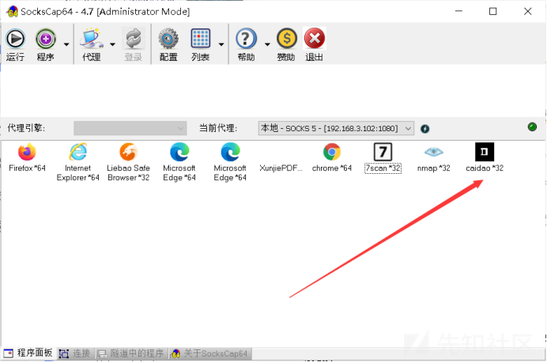Viewport: 547px width, 362px height.
Task: Click the green status indicator light
Action: point(532,127)
